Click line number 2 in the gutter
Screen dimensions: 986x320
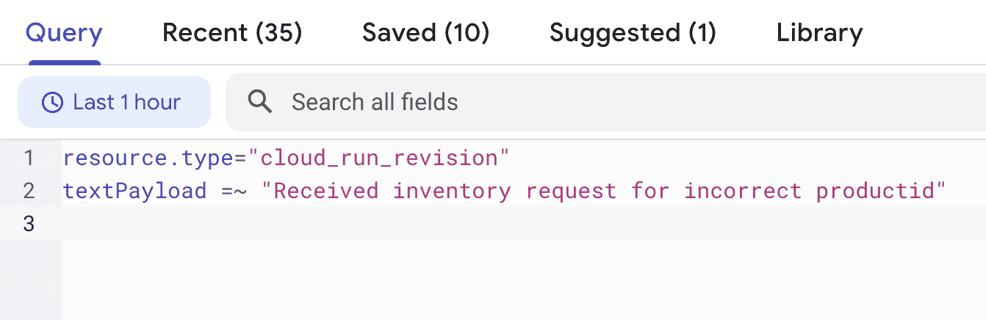click(x=29, y=191)
